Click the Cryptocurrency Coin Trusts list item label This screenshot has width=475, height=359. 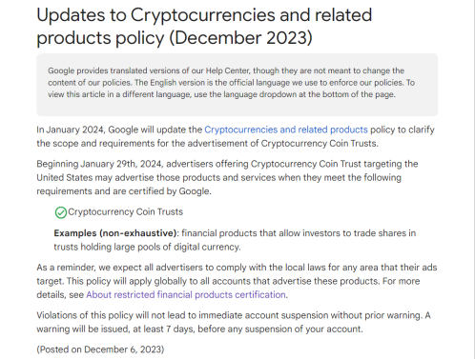point(125,211)
